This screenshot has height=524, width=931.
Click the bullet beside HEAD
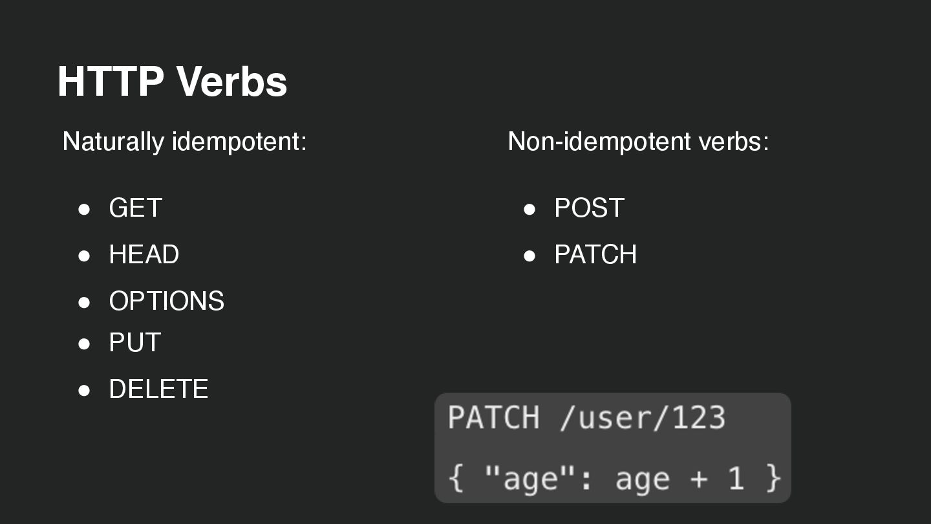(x=84, y=256)
